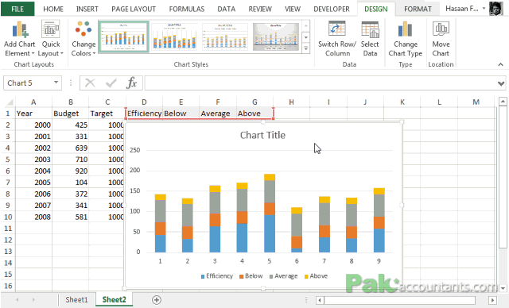Viewport: 509px width, 308px height.
Task: Open the FILE menu
Action: [x=17, y=9]
